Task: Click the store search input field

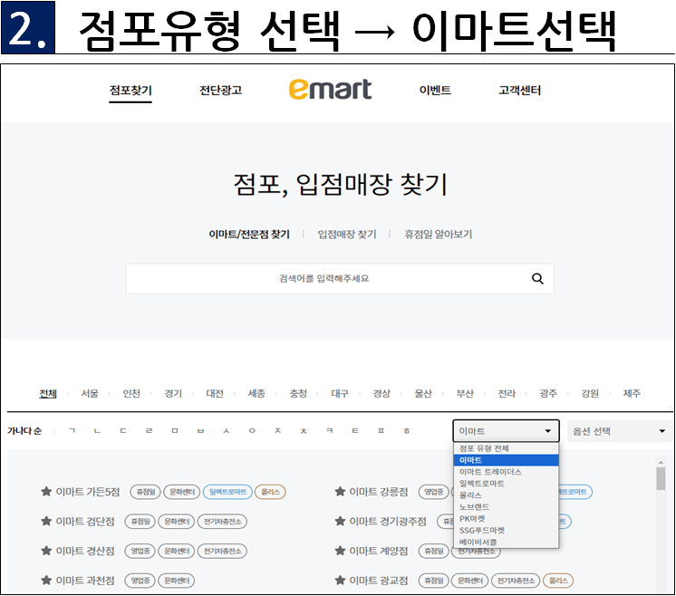Action: coord(340,279)
